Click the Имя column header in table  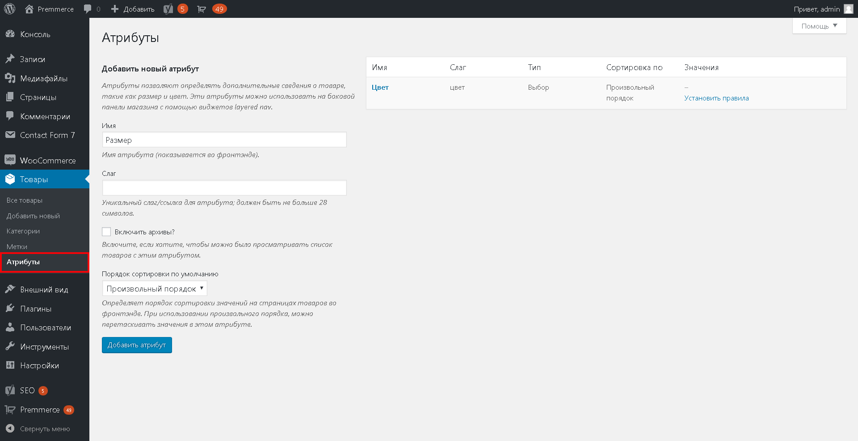coord(379,67)
